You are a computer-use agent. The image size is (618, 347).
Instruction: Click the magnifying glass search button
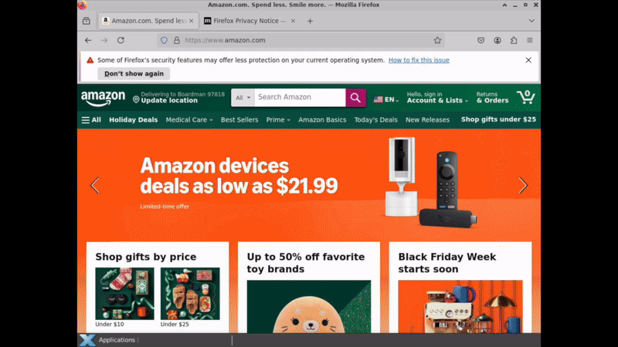pyautogui.click(x=355, y=98)
